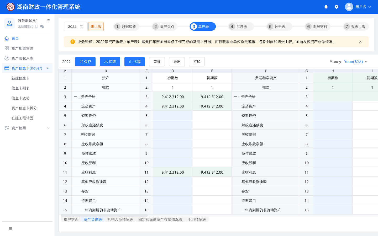Open the Yuan(默认) currency dropdown

(x=356, y=62)
